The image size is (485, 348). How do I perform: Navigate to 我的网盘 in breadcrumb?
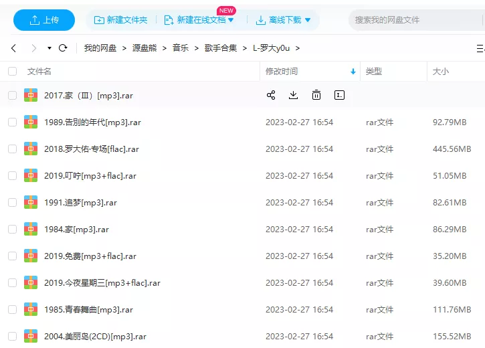[x=100, y=48]
